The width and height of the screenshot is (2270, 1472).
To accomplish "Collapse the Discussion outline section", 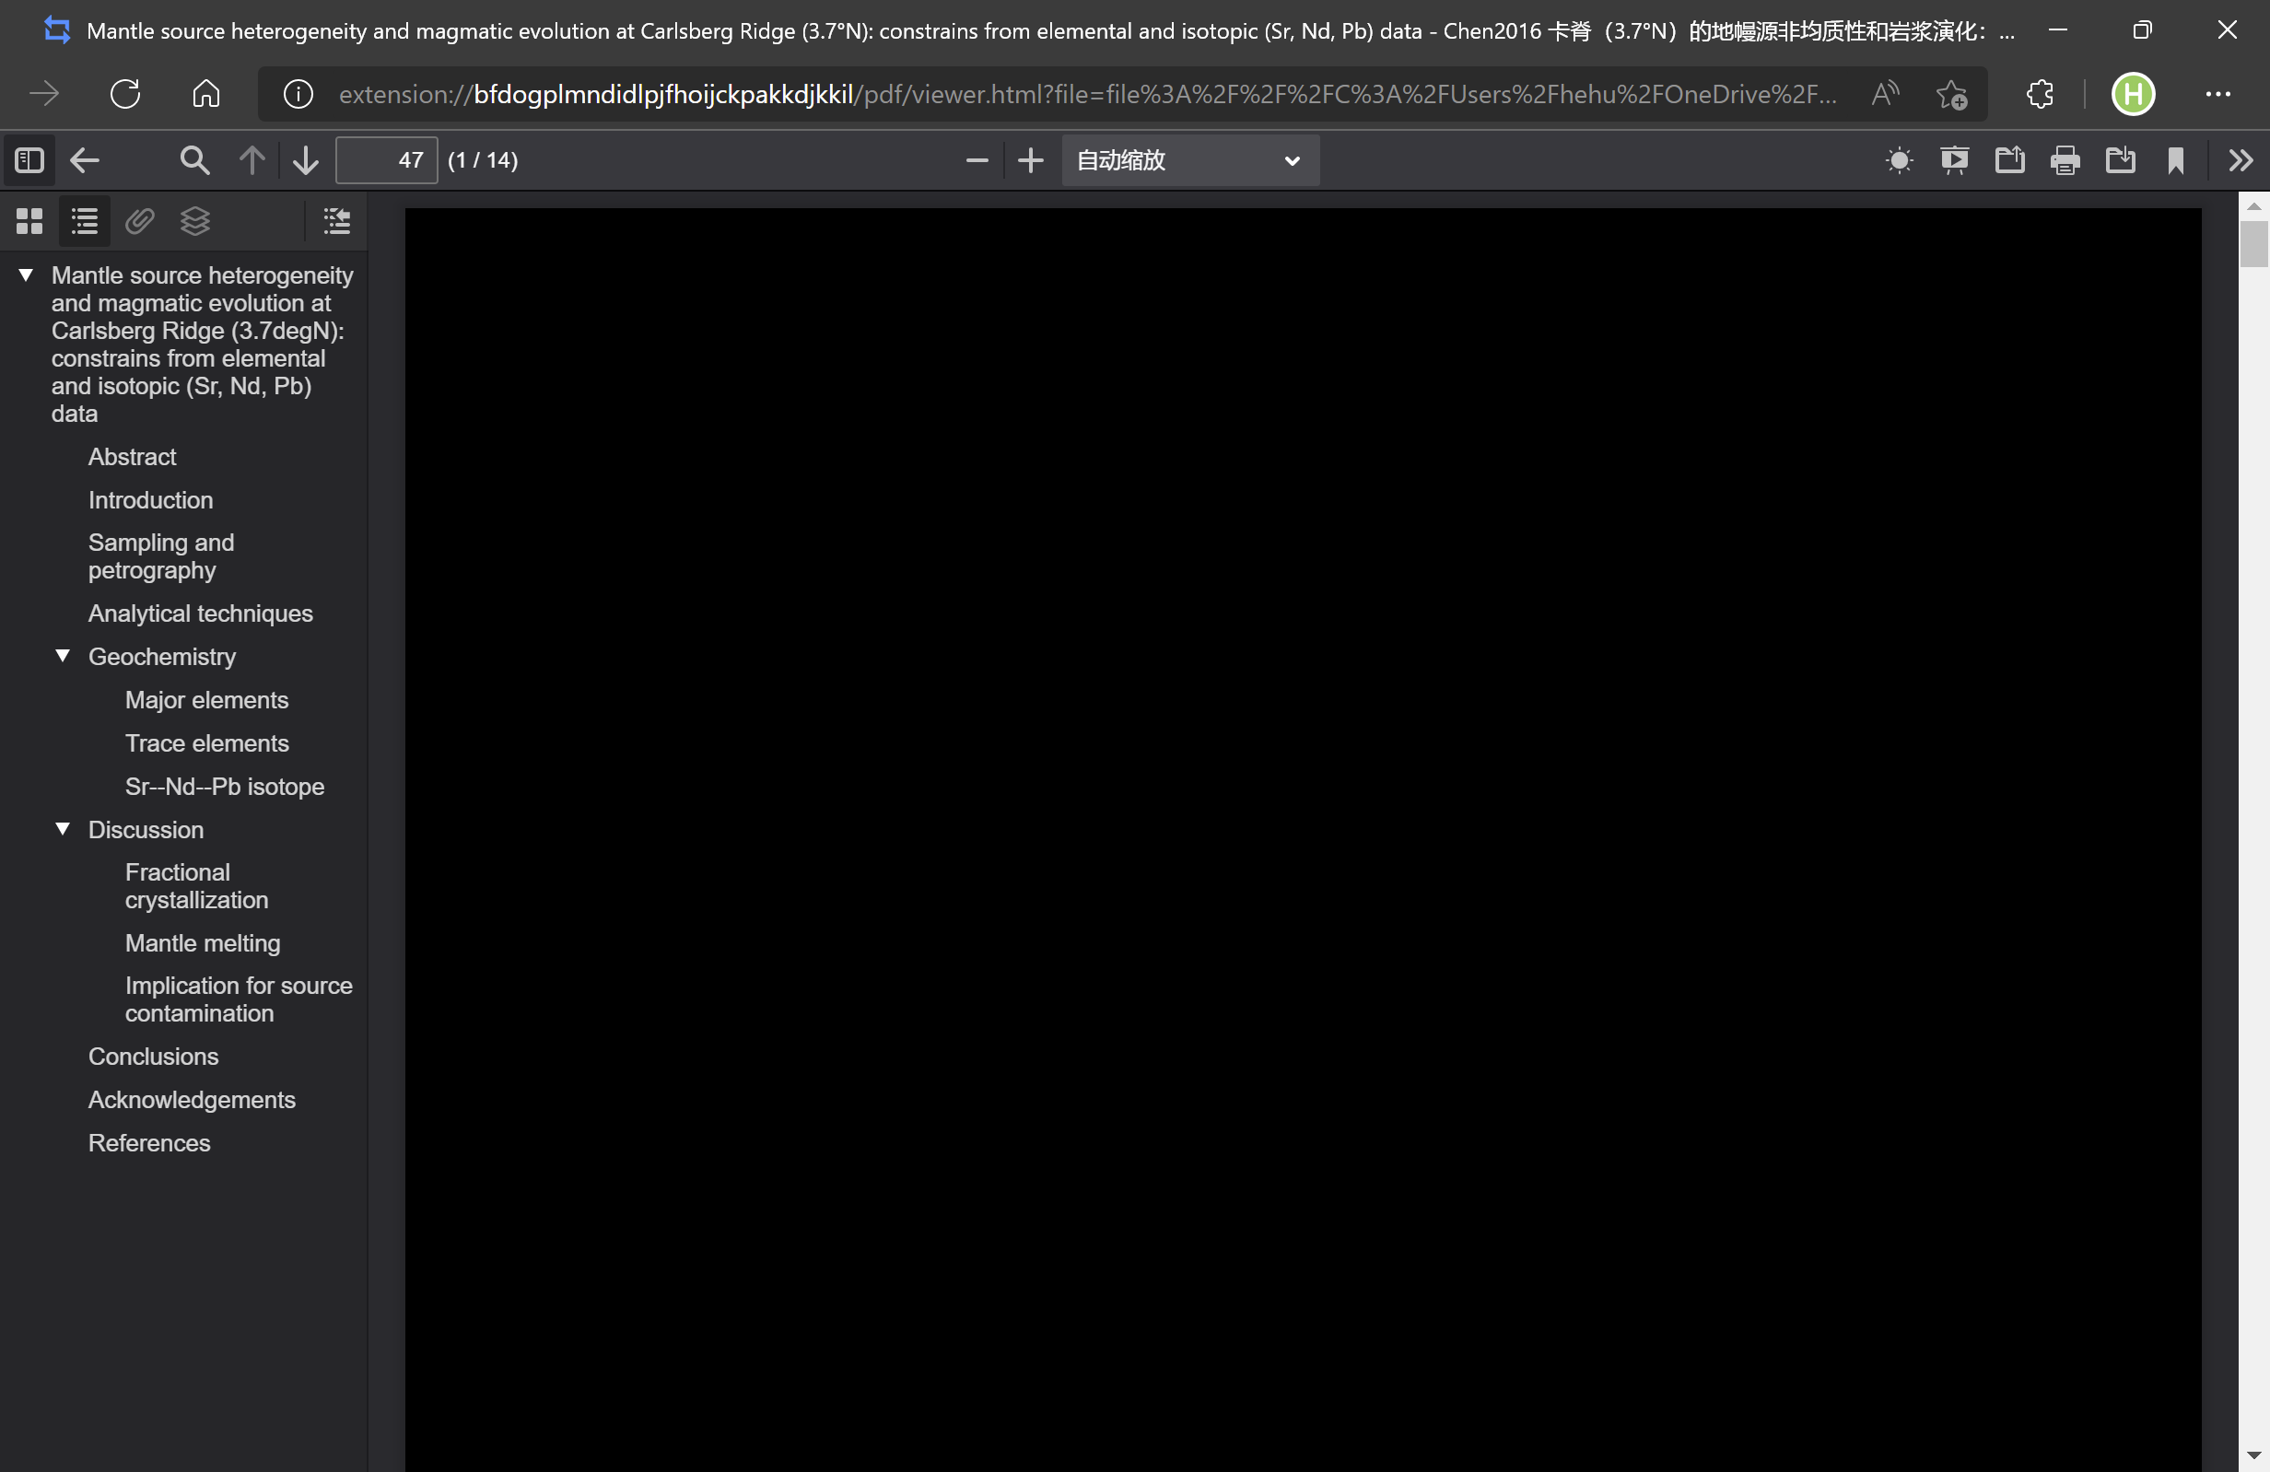I will (63, 829).
